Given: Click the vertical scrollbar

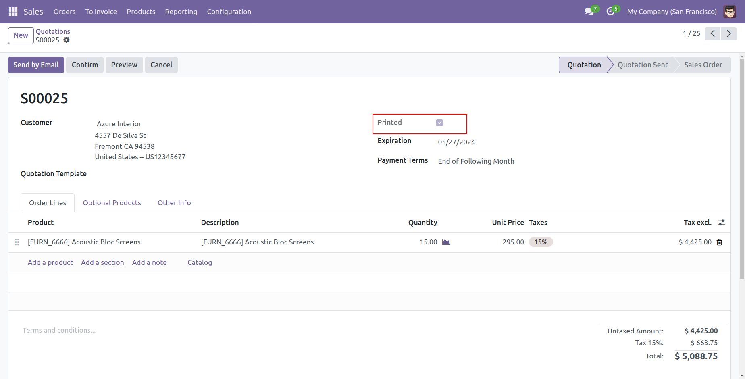Looking at the screenshot, I should tap(742, 169).
